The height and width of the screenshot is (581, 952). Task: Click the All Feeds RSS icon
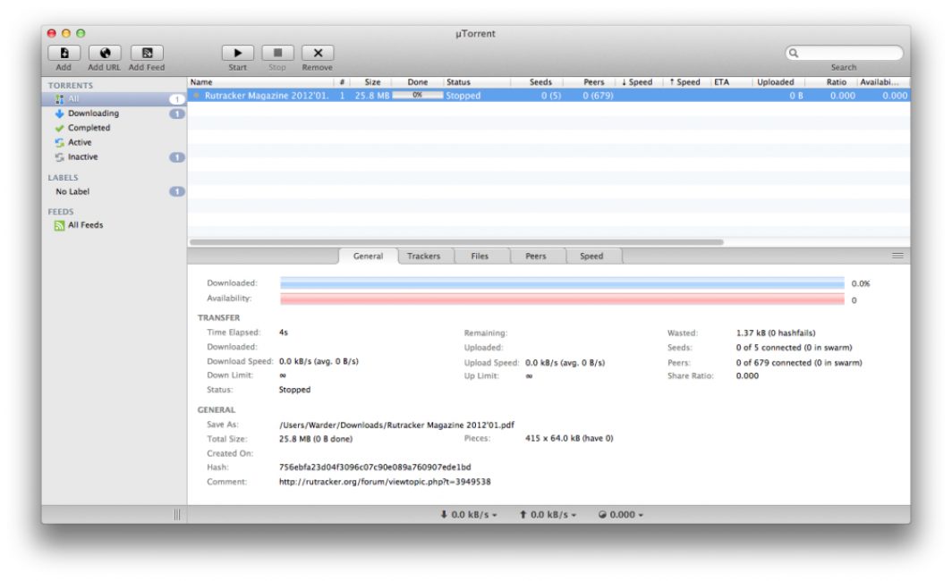point(59,225)
